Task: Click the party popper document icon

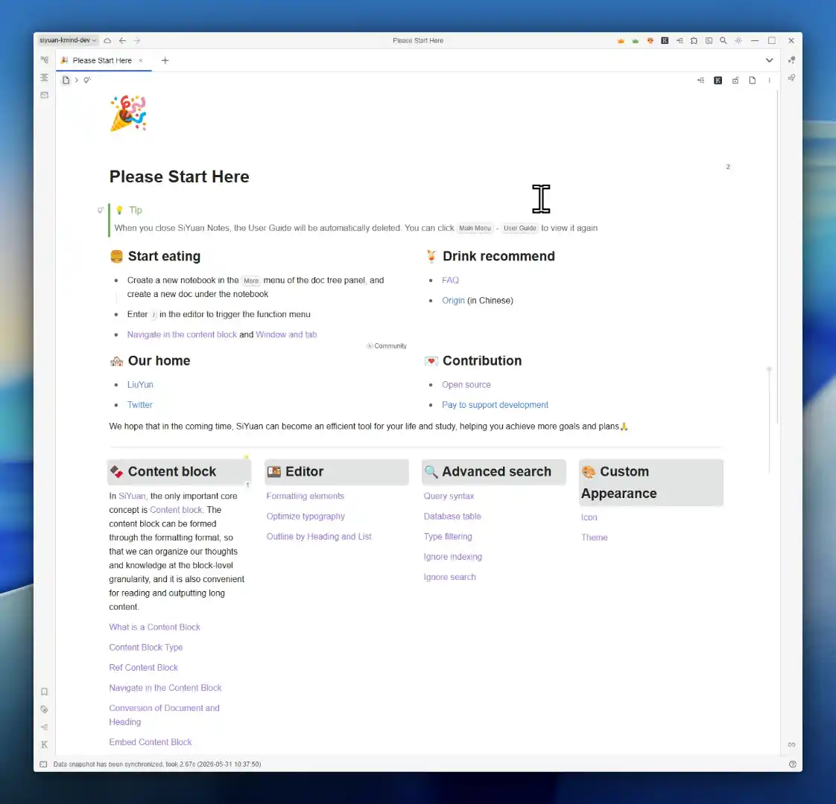Action: click(x=128, y=113)
